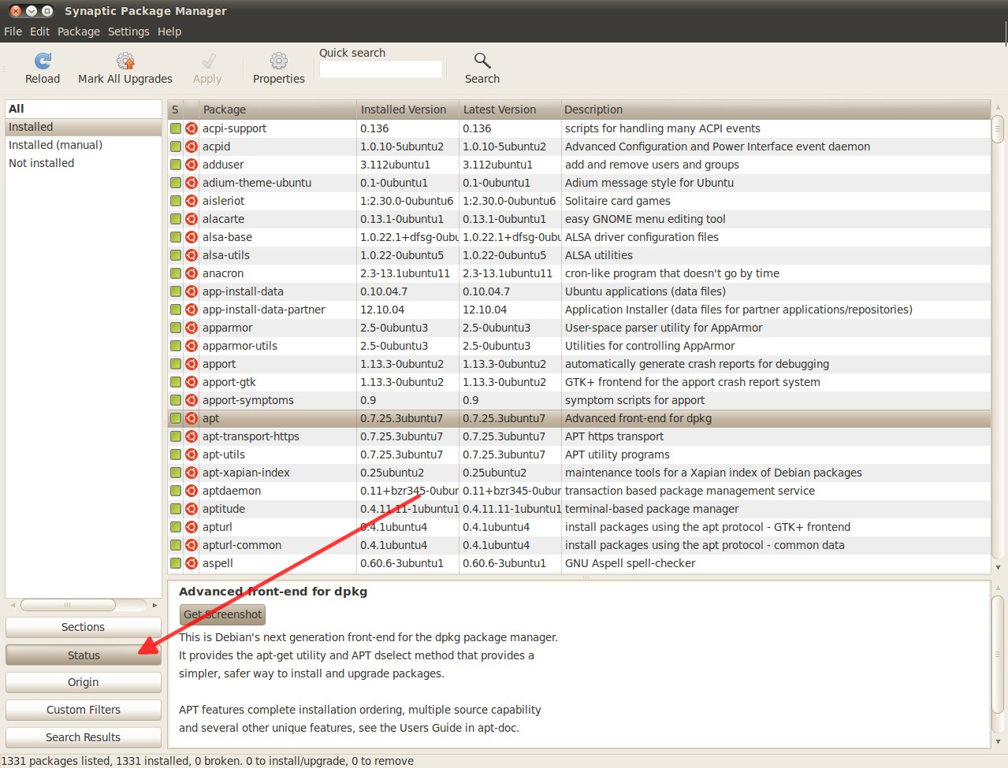Click the Ubuntu support icon for aisleriot
The height and width of the screenshot is (768, 1008).
tap(191, 201)
